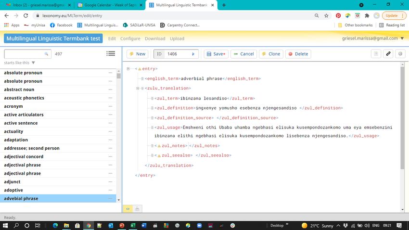The height and width of the screenshot is (230, 409).
Task: Toggle entry list view icon
Action: (111, 53)
